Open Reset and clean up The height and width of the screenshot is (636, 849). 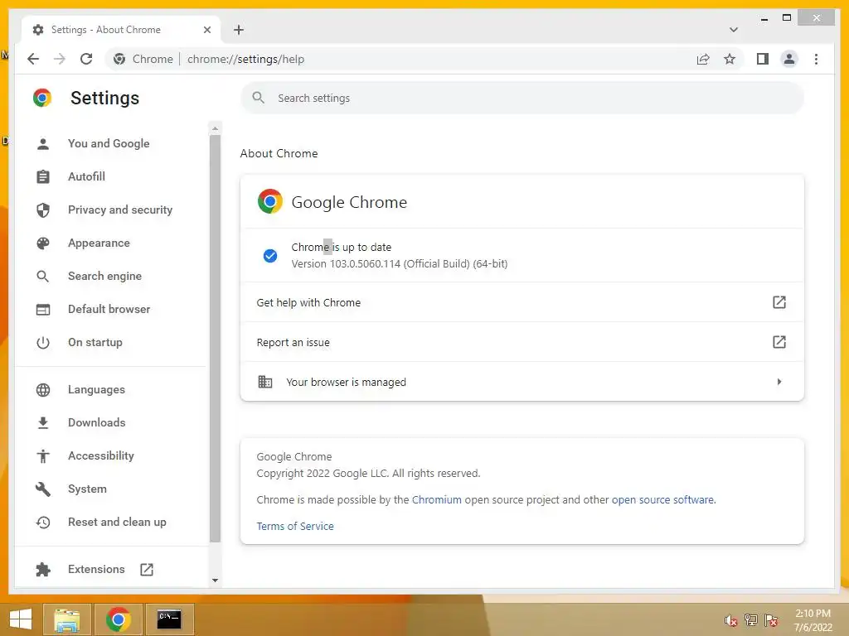pos(117,522)
